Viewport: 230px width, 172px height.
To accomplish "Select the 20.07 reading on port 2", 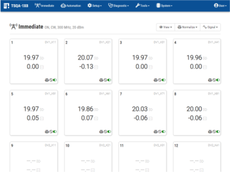I will pos(86,58).
